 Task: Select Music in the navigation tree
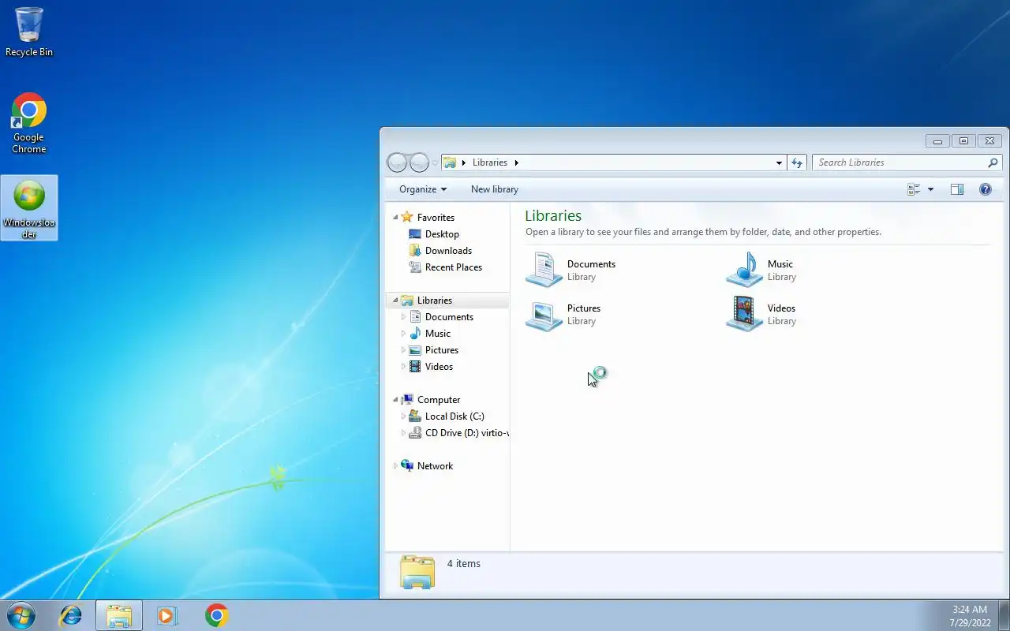tap(438, 334)
